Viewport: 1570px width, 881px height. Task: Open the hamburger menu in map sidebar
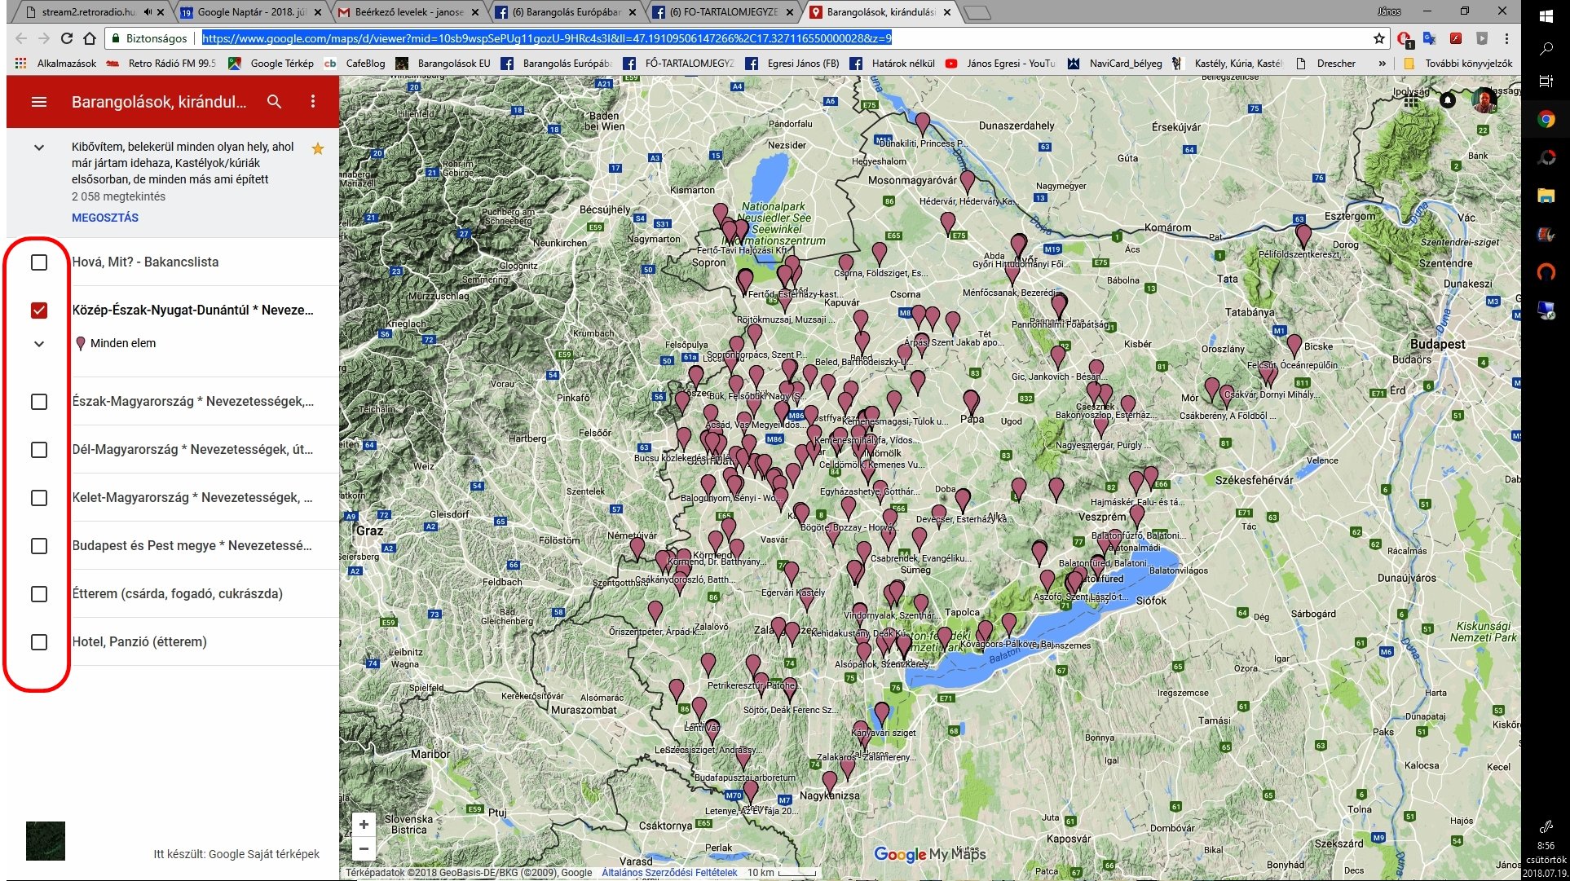tap(39, 102)
